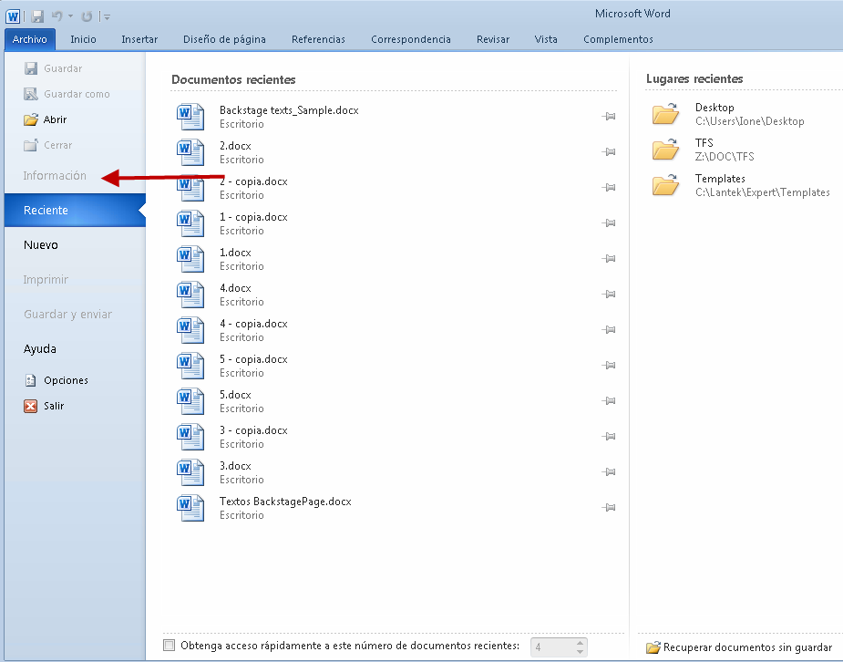
Task: Click the Save icon in Quick Access Toolbar
Action: click(x=37, y=16)
